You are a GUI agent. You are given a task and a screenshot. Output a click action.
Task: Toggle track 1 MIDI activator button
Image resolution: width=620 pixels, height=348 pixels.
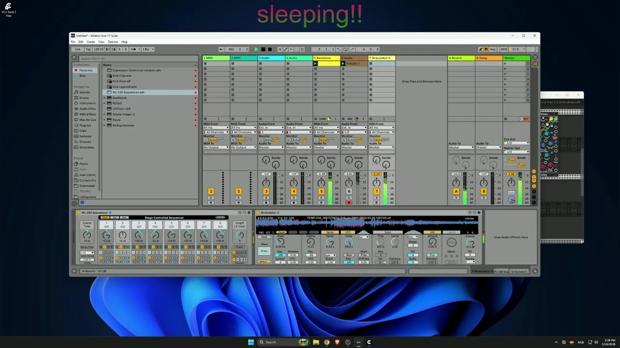click(211, 192)
